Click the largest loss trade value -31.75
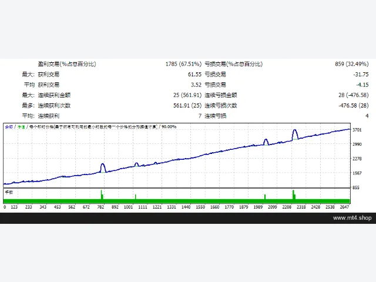Image resolution: width=376 pixels, height=282 pixels. (361, 75)
